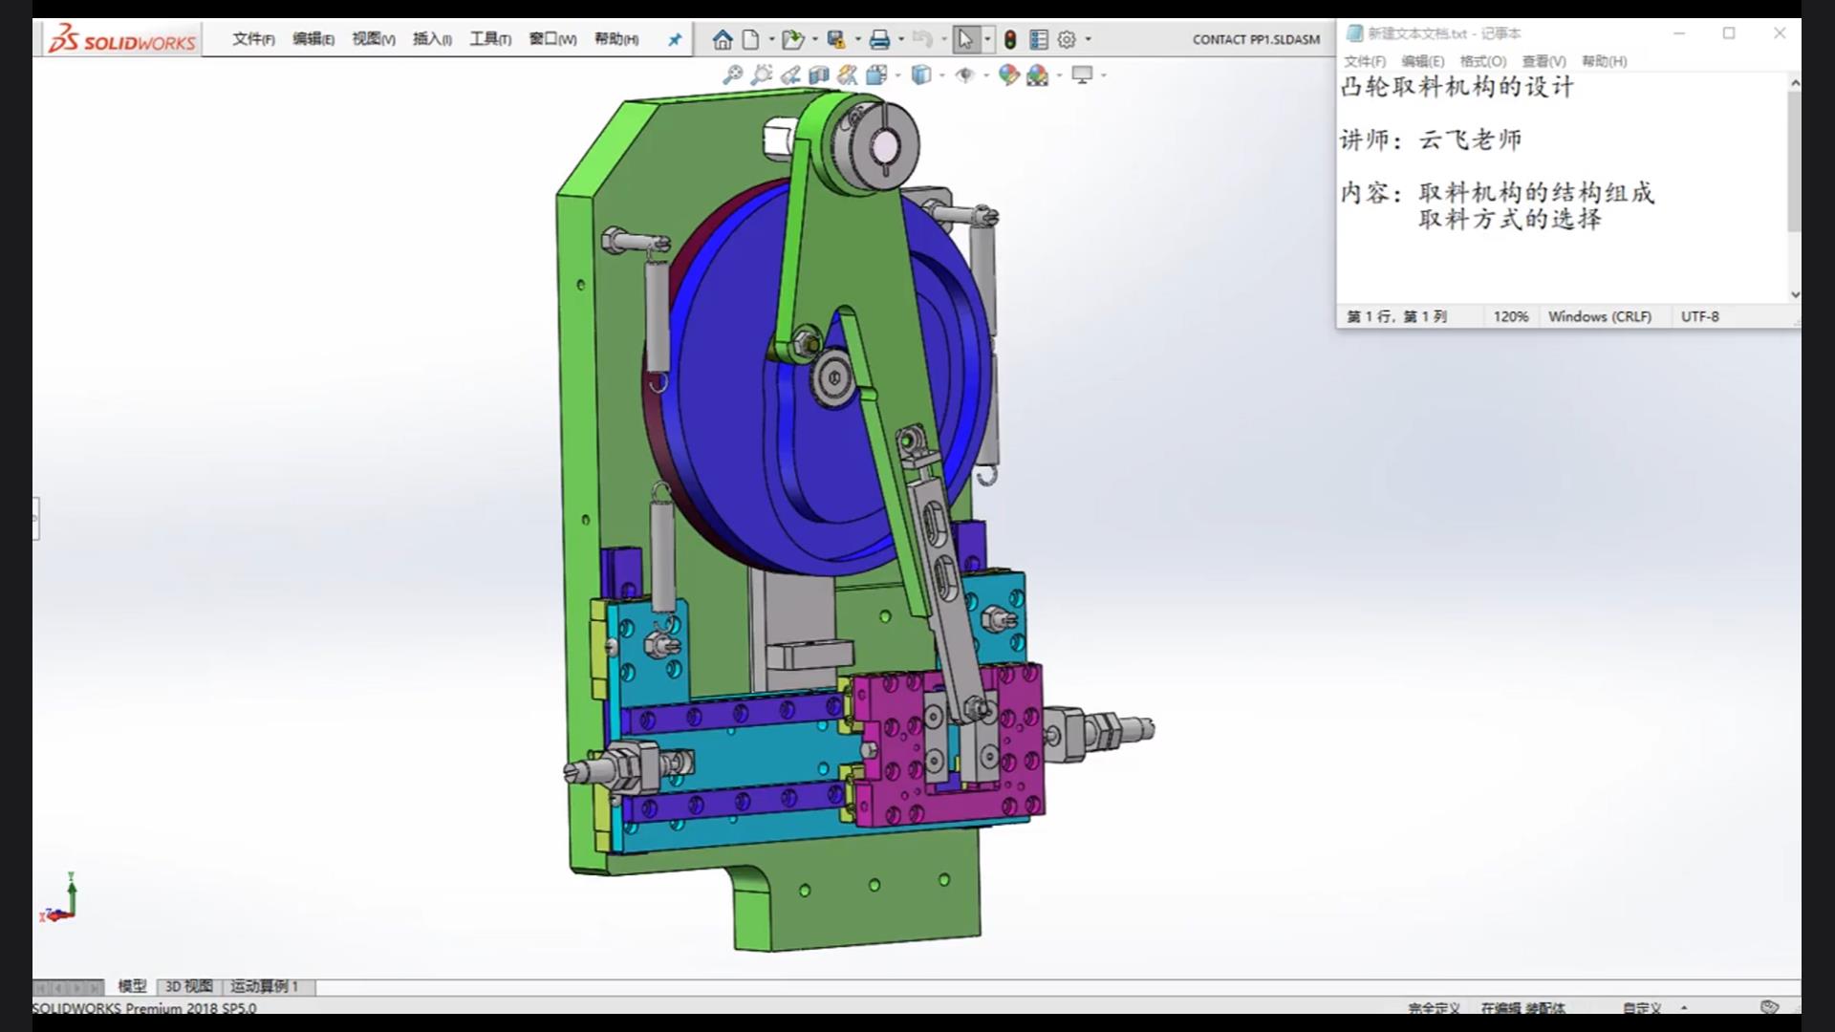Switch to the 模型 tab
Viewport: 1835px width, 1032px height.
pyautogui.click(x=132, y=986)
